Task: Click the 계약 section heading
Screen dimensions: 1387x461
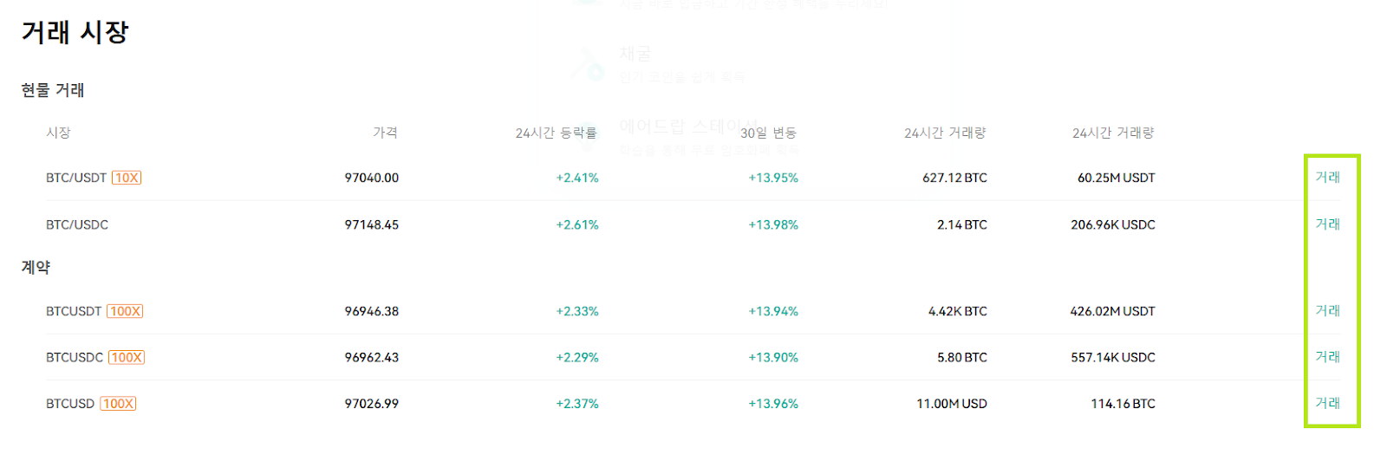Action: [36, 267]
